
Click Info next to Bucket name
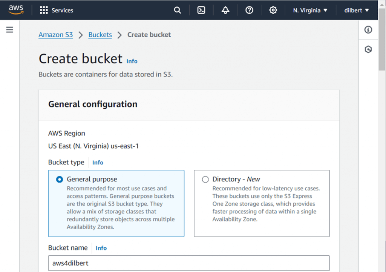pyautogui.click(x=101, y=248)
